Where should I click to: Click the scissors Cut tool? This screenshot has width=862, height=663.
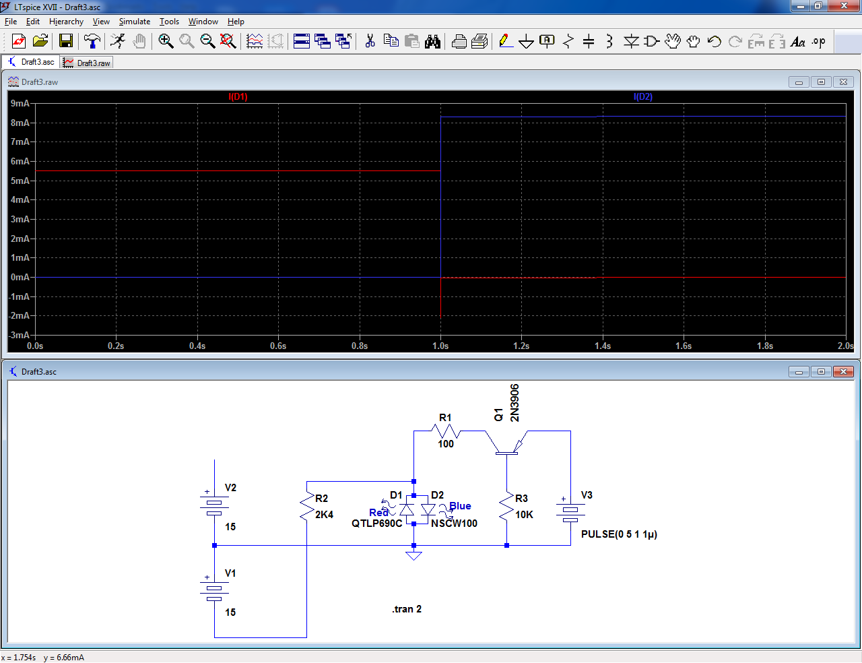coord(370,41)
